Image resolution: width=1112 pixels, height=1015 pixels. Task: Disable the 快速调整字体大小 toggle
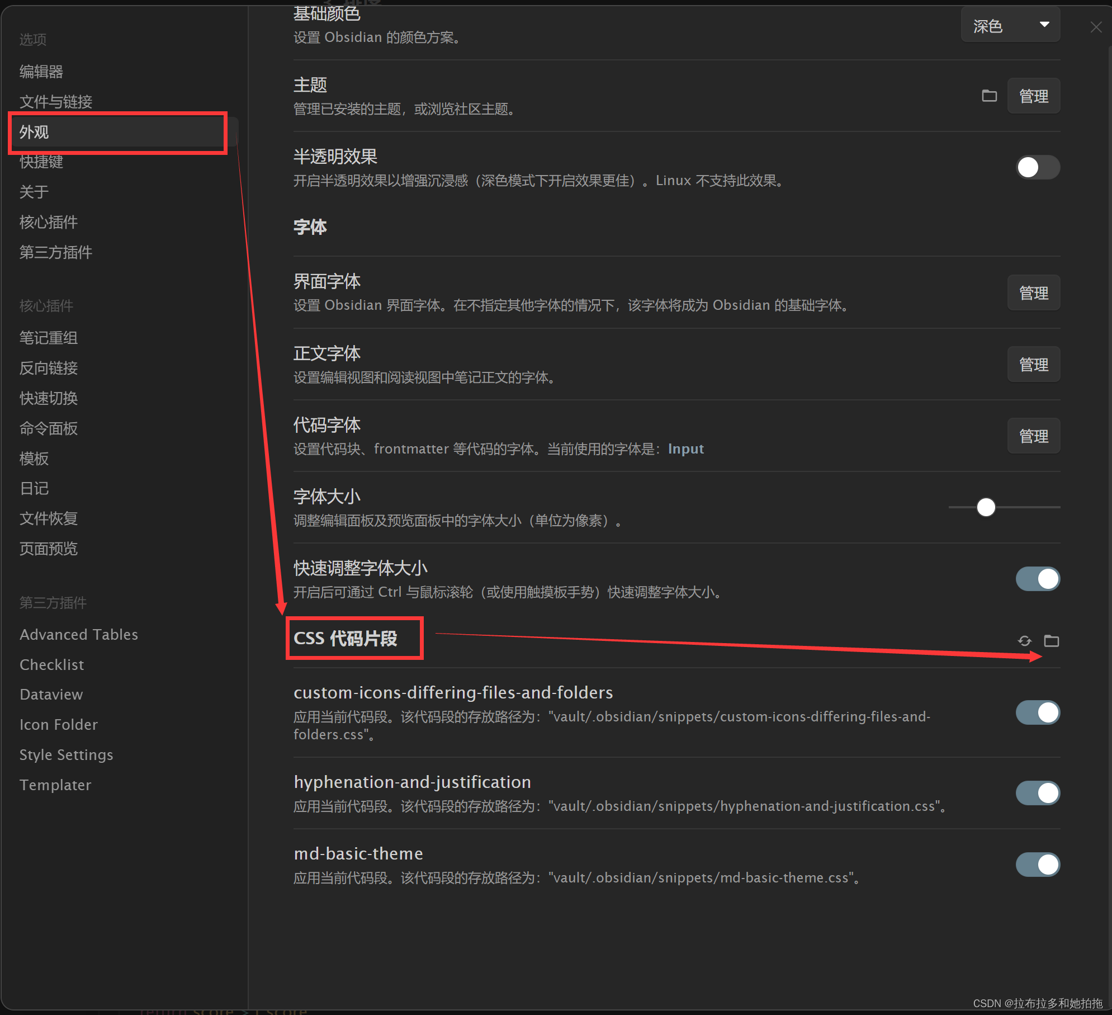[1038, 579]
